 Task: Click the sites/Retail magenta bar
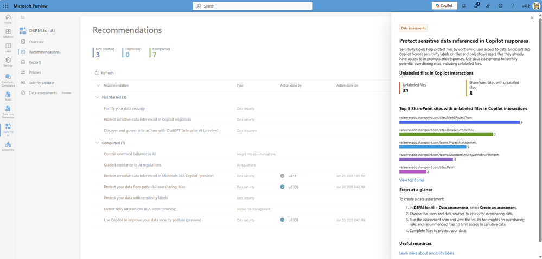pyautogui.click(x=413, y=172)
